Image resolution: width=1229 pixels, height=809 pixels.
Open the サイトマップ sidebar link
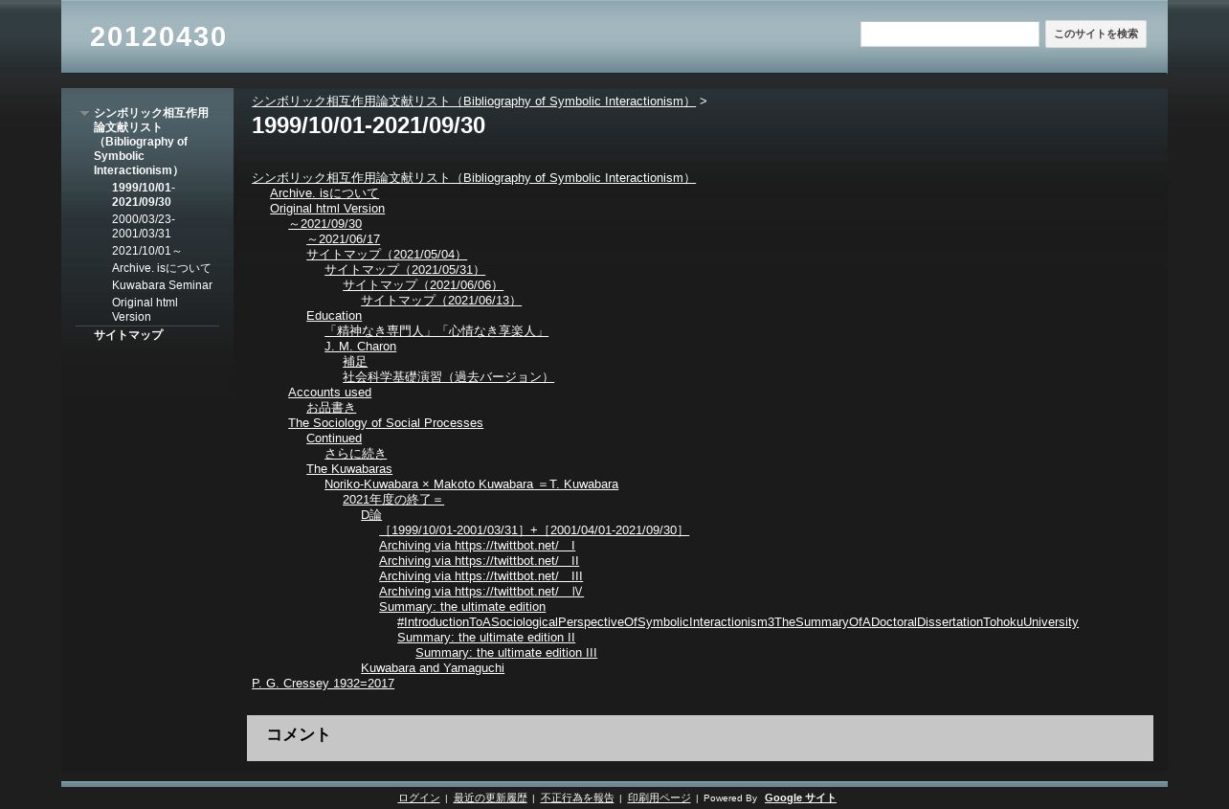[128, 335]
